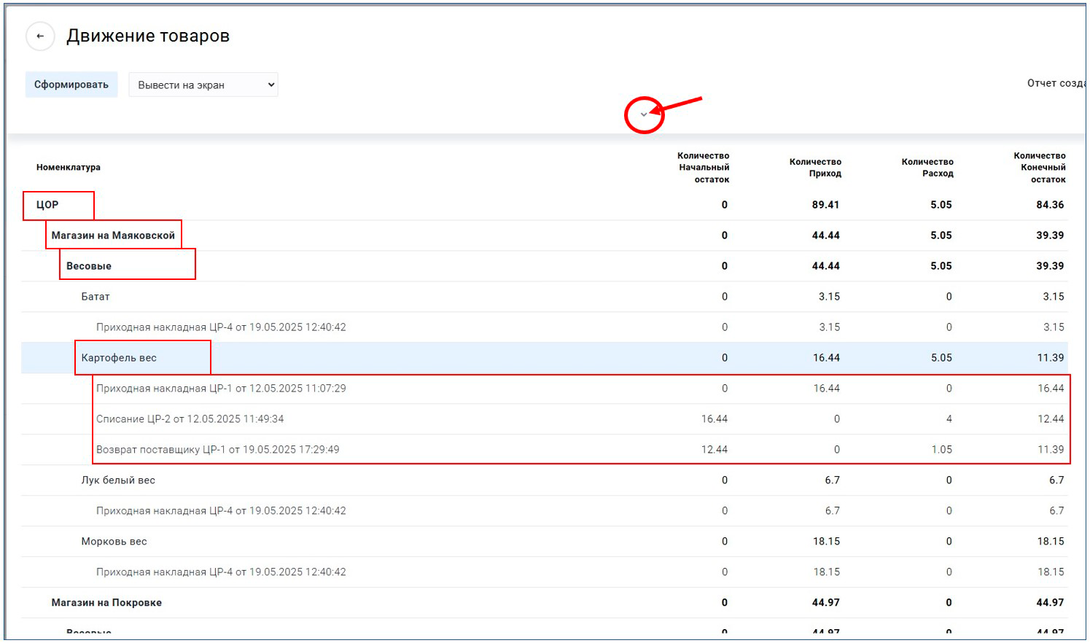Expand the Магазин на Покровке group
This screenshot has width=1090, height=643.
pos(106,603)
